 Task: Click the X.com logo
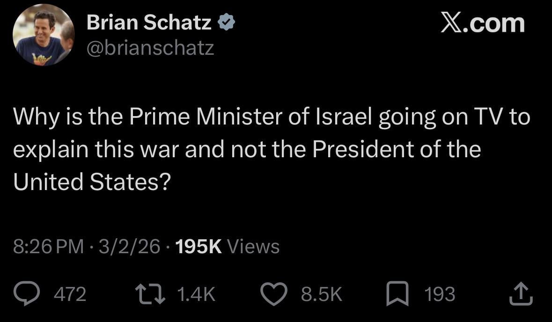coord(483,23)
